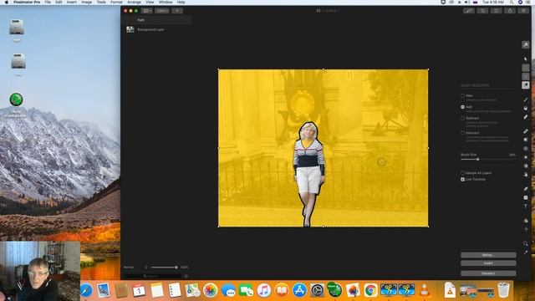Open App Store in the Dock
The image size is (535, 301).
pyautogui.click(x=299, y=290)
